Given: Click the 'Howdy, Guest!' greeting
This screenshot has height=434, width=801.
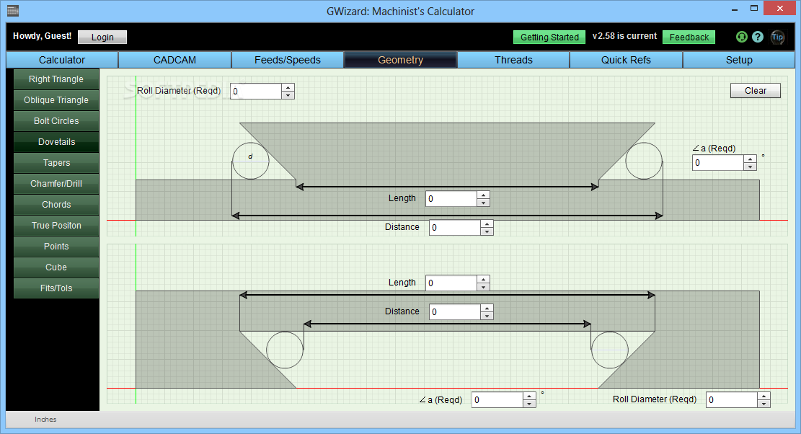Looking at the screenshot, I should pyautogui.click(x=42, y=36).
